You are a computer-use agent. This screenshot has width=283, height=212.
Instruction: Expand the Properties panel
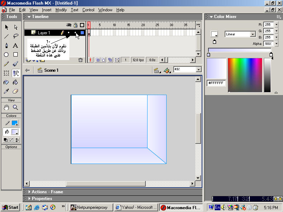click(x=29, y=199)
